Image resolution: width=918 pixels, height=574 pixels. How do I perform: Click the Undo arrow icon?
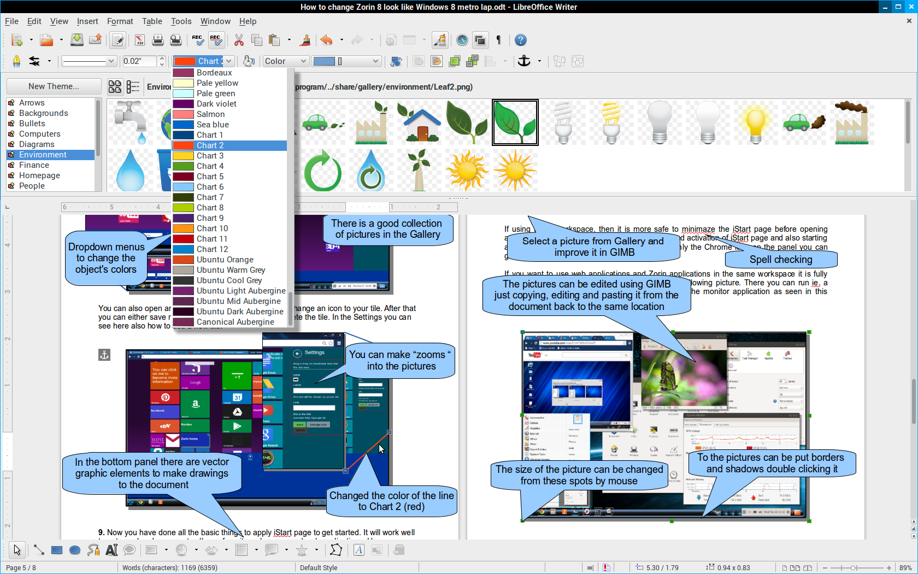(x=326, y=40)
